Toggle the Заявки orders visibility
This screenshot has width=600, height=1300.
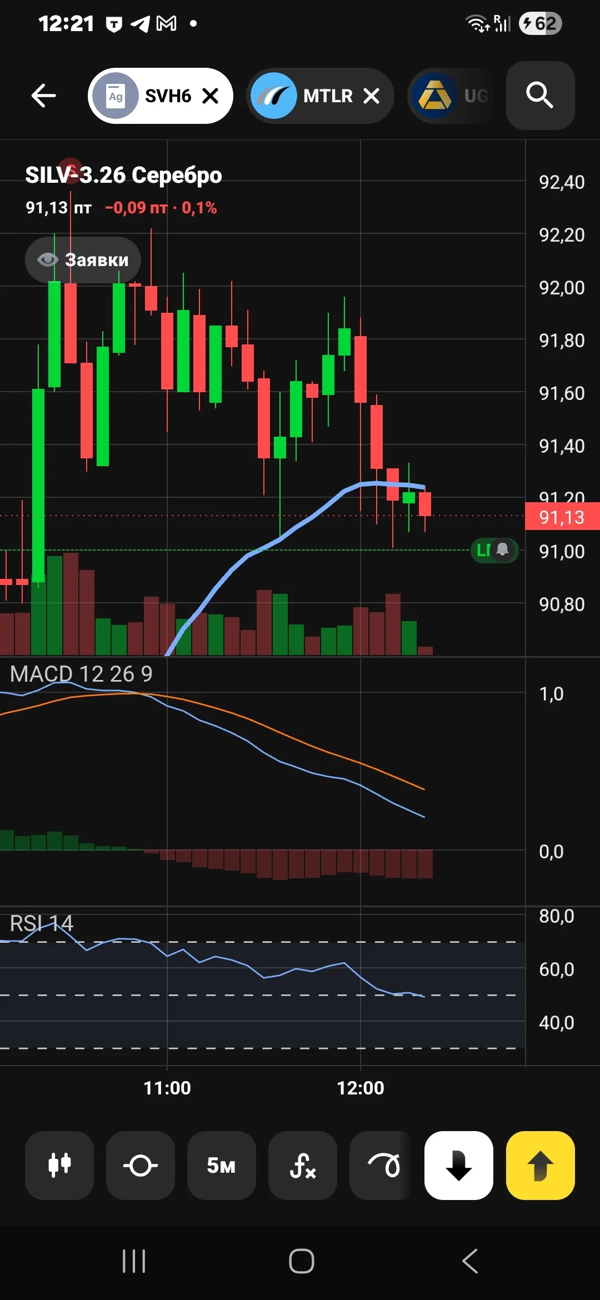click(83, 259)
